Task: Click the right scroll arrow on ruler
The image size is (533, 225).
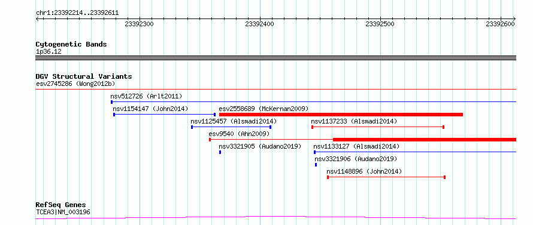Action: (x=514, y=19)
